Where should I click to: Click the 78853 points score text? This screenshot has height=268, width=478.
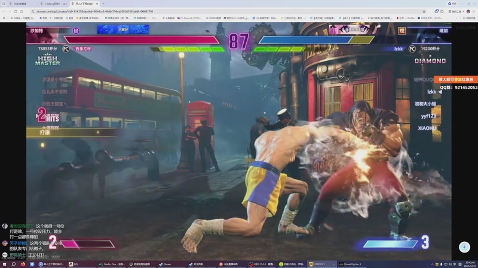click(x=48, y=49)
